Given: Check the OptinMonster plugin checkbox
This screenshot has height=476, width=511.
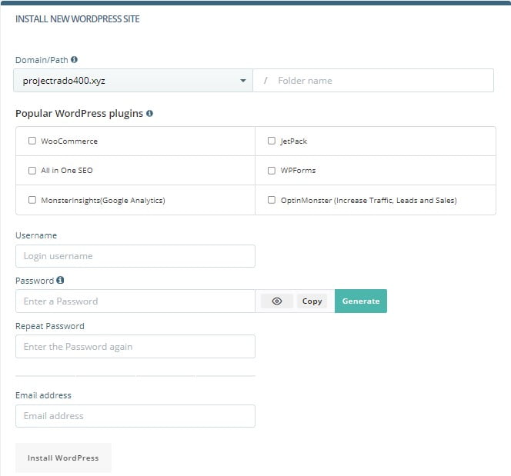Looking at the screenshot, I should tap(272, 200).
